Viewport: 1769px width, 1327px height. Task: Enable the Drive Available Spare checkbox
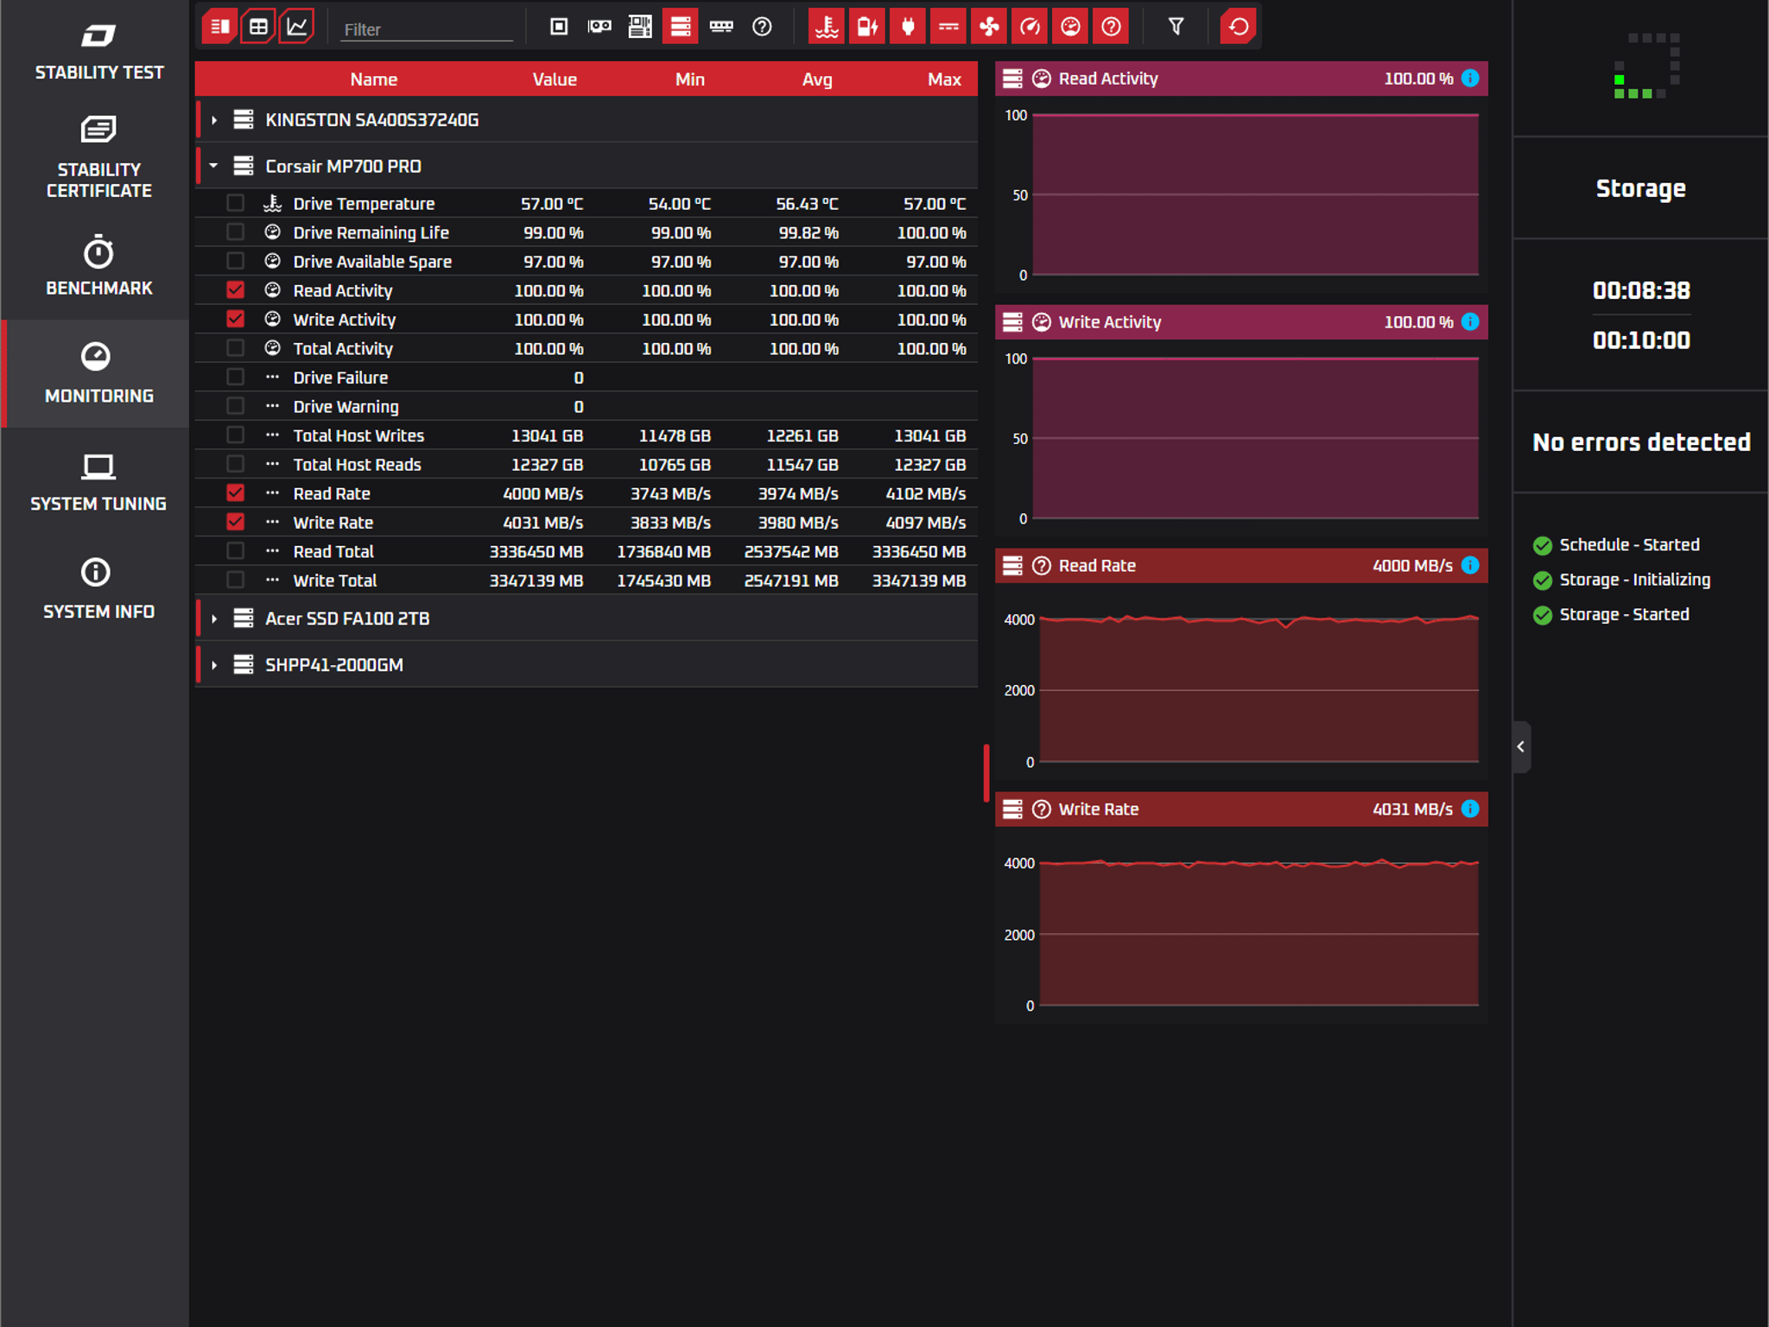coord(235,262)
